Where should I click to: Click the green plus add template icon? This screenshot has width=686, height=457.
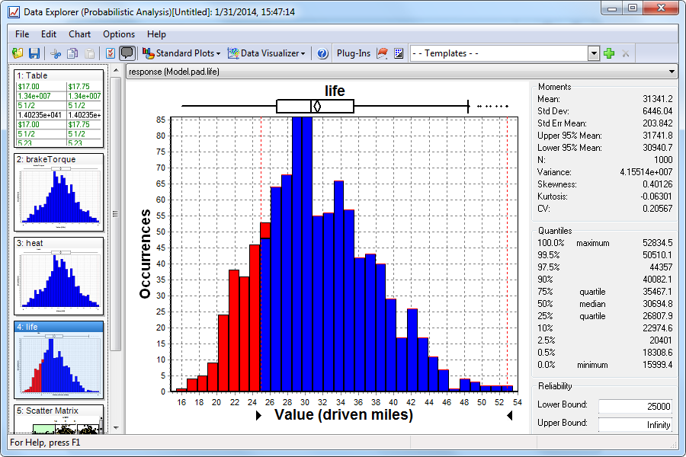pyautogui.click(x=609, y=53)
